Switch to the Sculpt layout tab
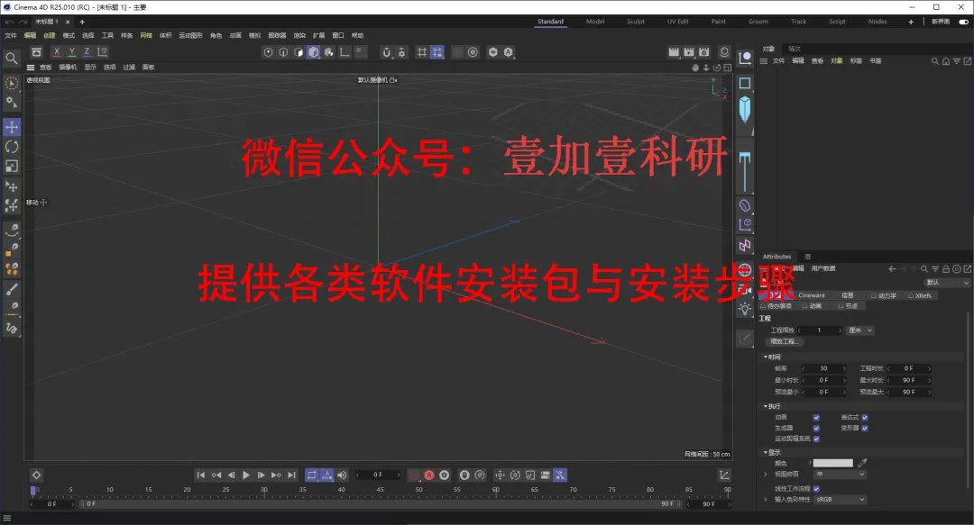The width and height of the screenshot is (974, 525). click(x=636, y=21)
